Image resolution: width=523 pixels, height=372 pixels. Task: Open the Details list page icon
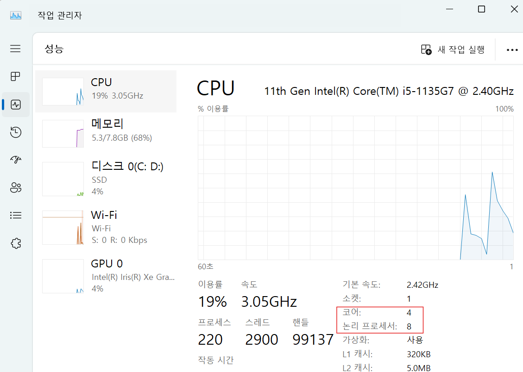(16, 215)
